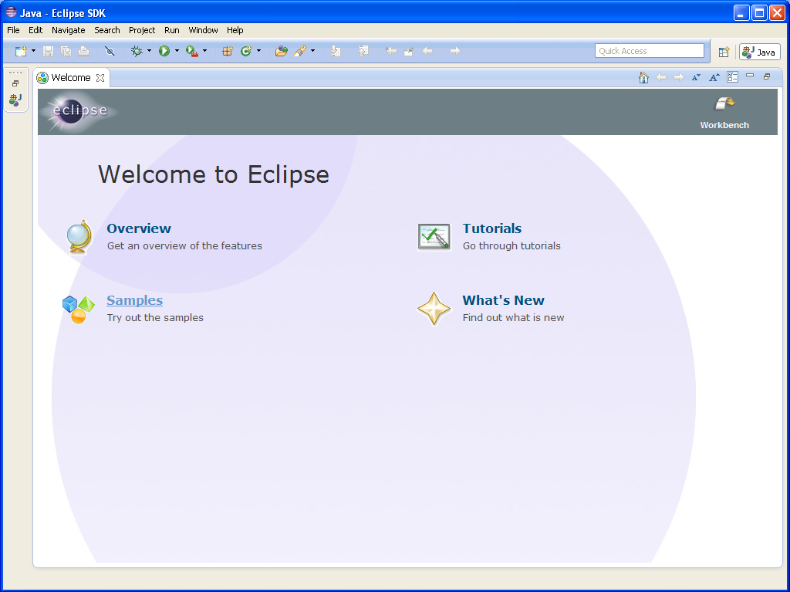
Task: Click the Welcome view's forward navigation arrow
Action: (x=679, y=77)
